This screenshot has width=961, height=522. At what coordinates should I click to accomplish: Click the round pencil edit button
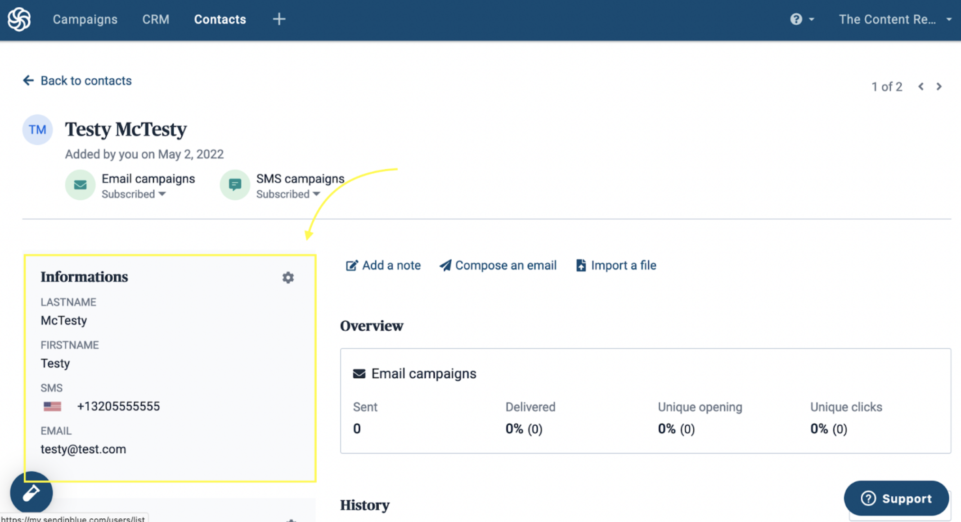click(x=31, y=492)
